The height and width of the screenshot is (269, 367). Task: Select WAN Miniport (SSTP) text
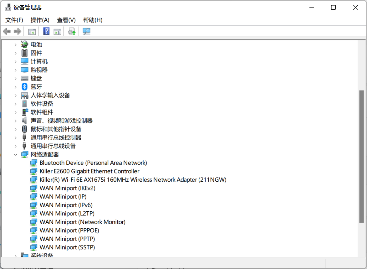67,247
